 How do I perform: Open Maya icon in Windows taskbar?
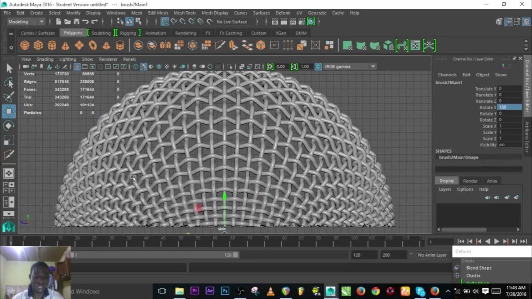[x=330, y=291]
